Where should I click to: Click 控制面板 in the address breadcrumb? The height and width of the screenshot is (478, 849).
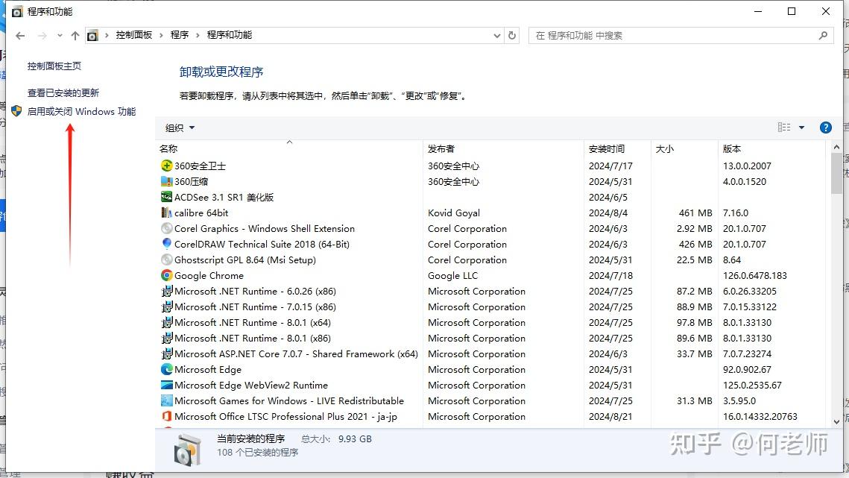pos(133,35)
